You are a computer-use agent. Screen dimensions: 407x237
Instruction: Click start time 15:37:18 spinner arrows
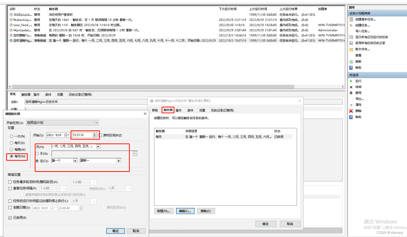[x=95, y=135]
